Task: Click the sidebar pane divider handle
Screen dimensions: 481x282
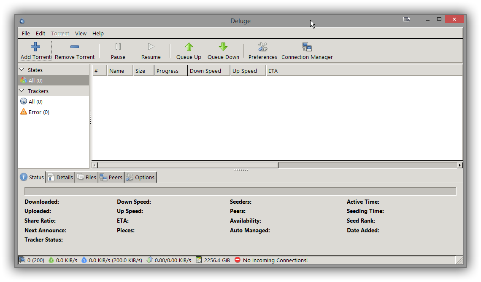Action: pyautogui.click(x=90, y=117)
